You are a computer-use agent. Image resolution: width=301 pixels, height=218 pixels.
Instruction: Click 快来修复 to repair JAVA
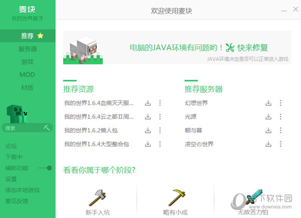pyautogui.click(x=253, y=48)
